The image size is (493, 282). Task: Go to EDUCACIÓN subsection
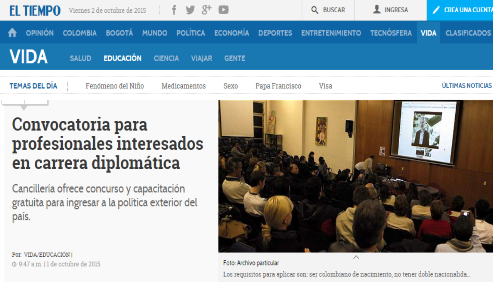123,58
